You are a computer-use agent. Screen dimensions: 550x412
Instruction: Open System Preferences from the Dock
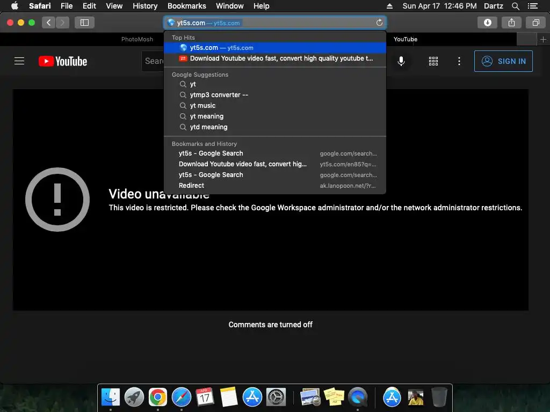[x=276, y=398]
